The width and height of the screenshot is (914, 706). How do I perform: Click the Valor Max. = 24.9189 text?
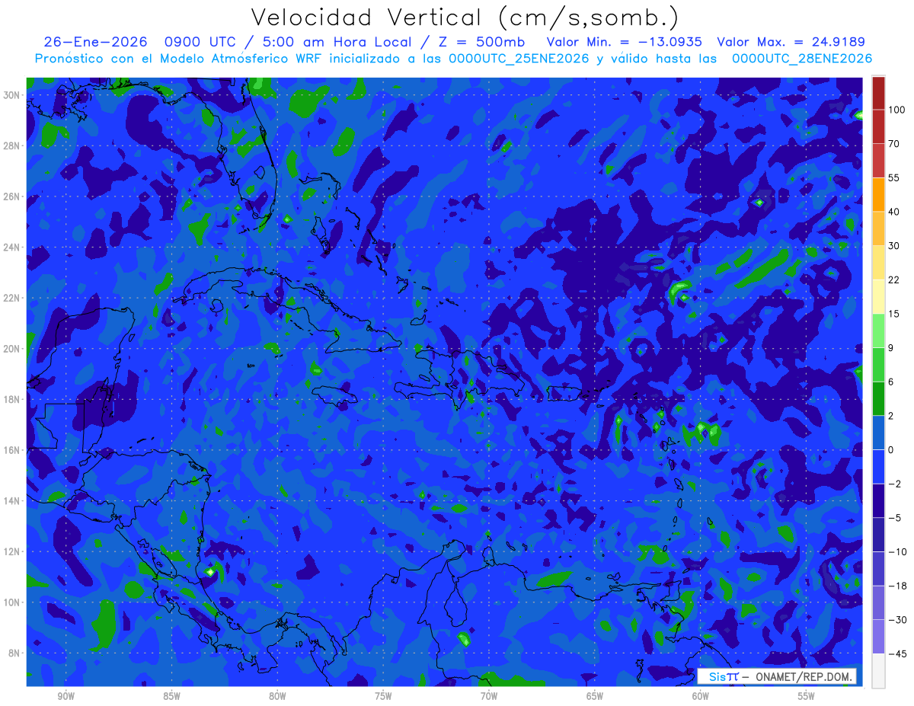791,42
